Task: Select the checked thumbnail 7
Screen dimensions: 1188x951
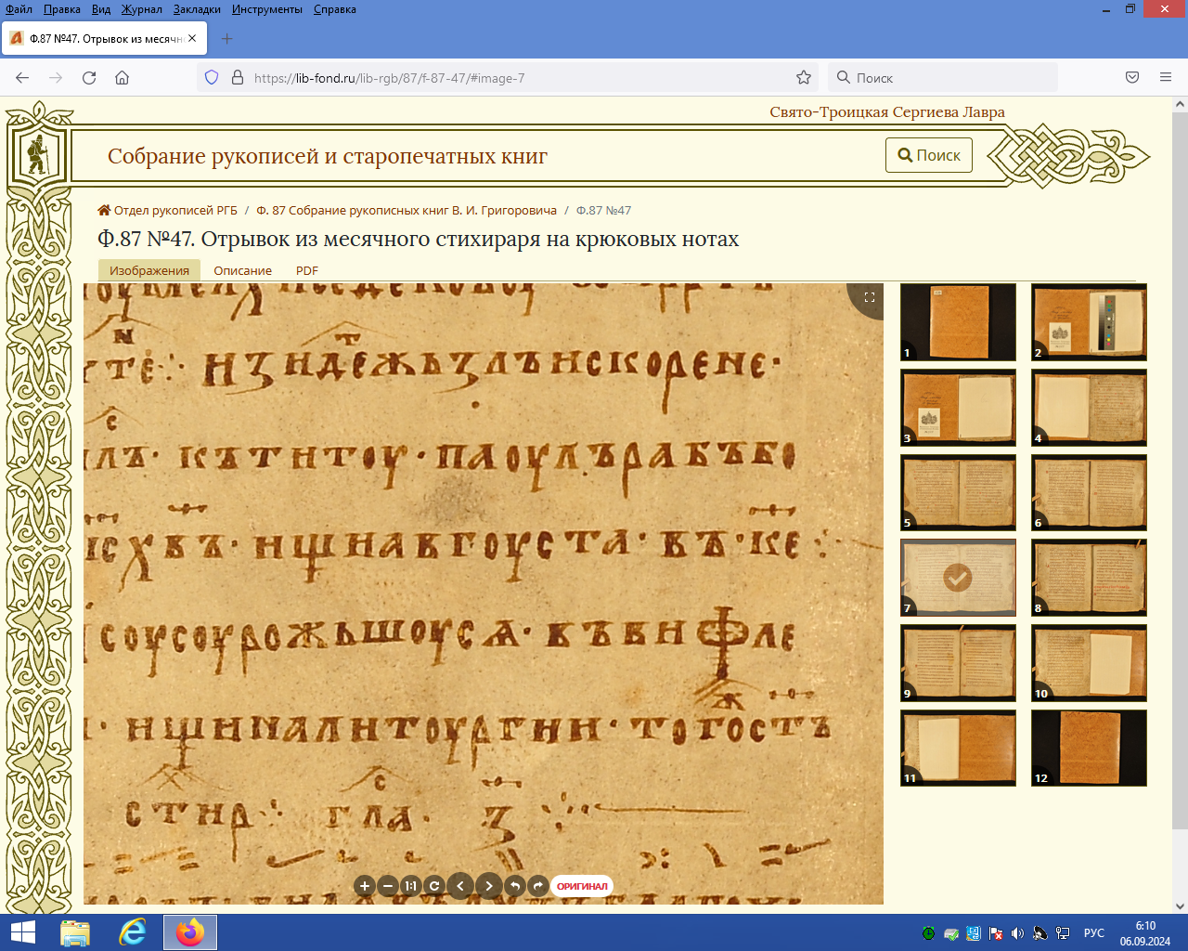Action: coord(958,578)
